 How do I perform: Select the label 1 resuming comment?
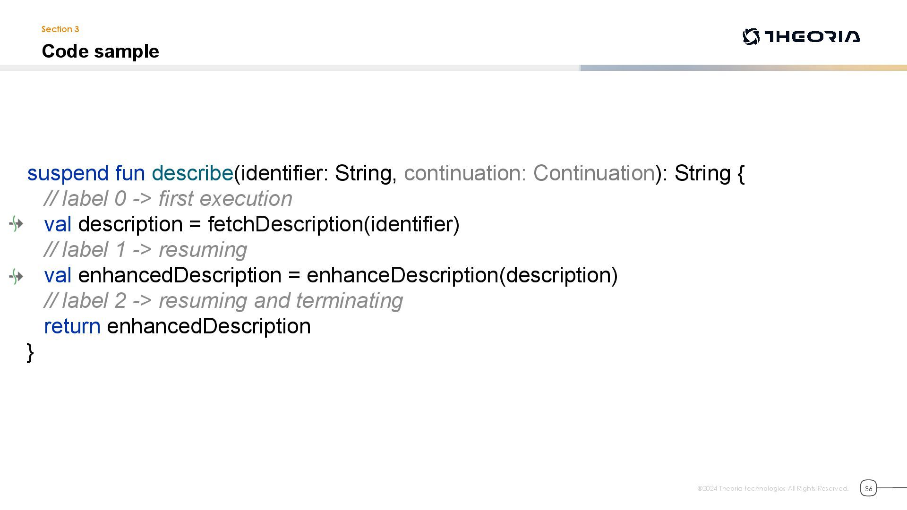coord(145,250)
